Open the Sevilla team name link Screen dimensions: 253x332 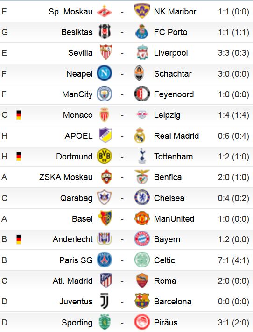point(80,53)
